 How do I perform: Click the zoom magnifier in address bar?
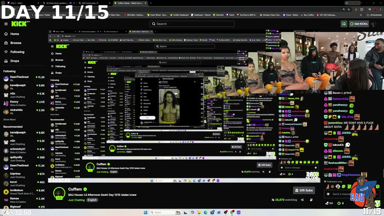click(344, 9)
